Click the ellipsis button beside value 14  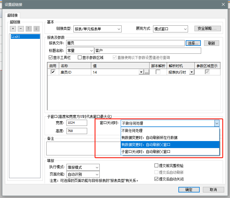pyautogui.click(x=147, y=72)
